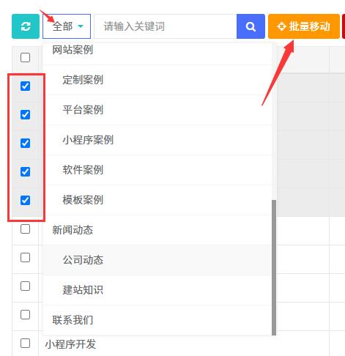
Task: Check the checkbox for the 小程序开发 row
Action: click(x=26, y=344)
